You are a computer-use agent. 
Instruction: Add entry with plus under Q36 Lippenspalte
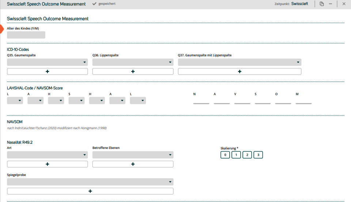[133, 72]
